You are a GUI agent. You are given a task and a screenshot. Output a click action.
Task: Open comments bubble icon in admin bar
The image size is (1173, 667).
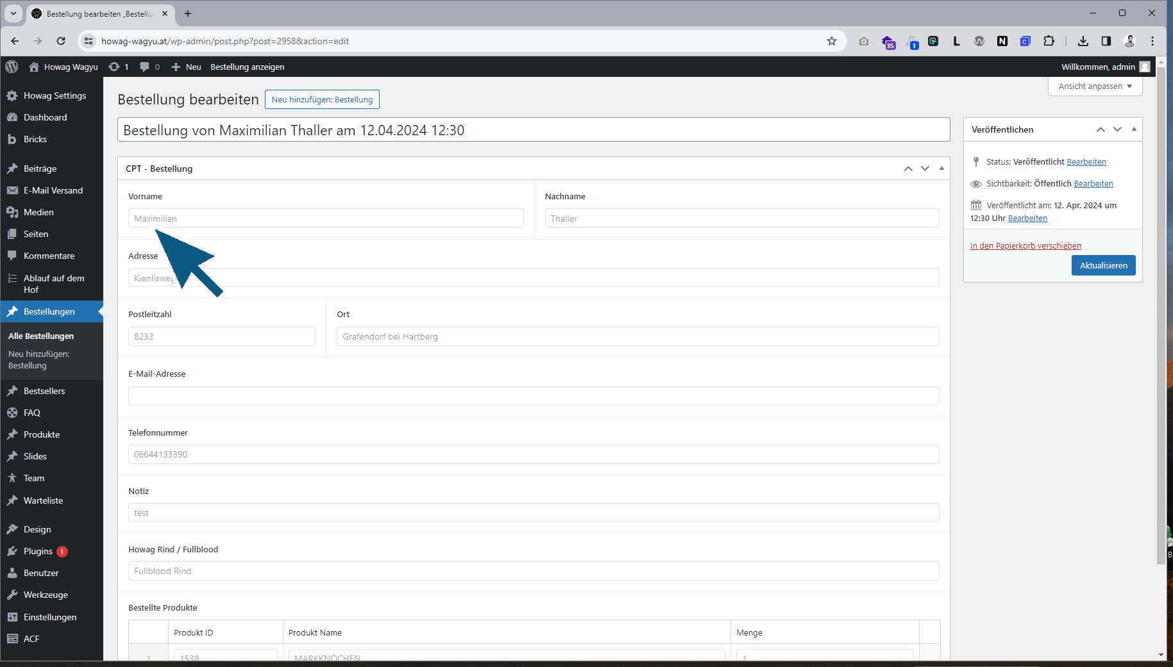coord(145,67)
